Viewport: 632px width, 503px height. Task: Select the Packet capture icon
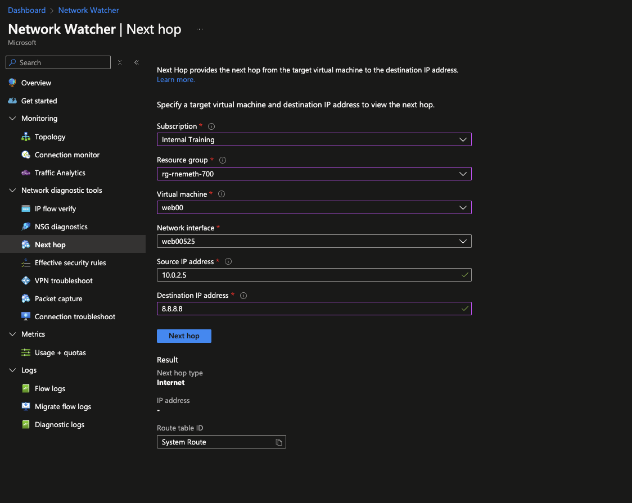pos(26,299)
